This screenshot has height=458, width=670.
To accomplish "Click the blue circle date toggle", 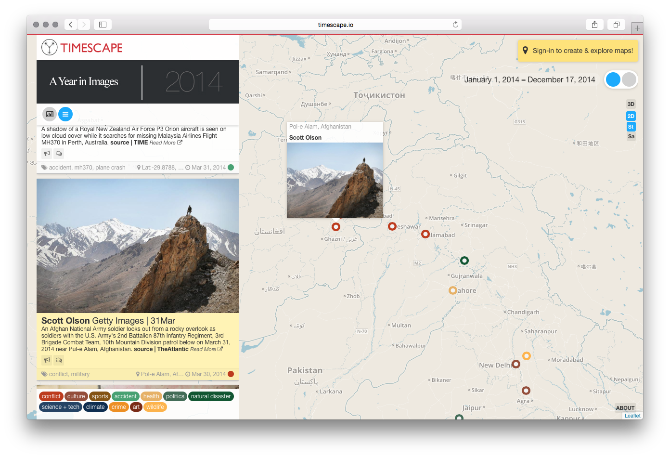I will tap(613, 80).
